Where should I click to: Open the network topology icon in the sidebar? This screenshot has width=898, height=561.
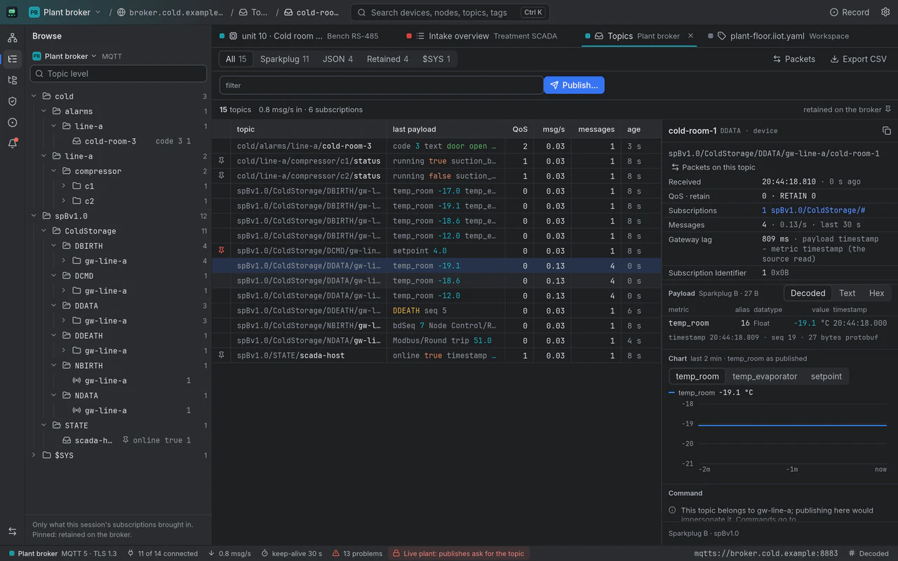pyautogui.click(x=12, y=38)
